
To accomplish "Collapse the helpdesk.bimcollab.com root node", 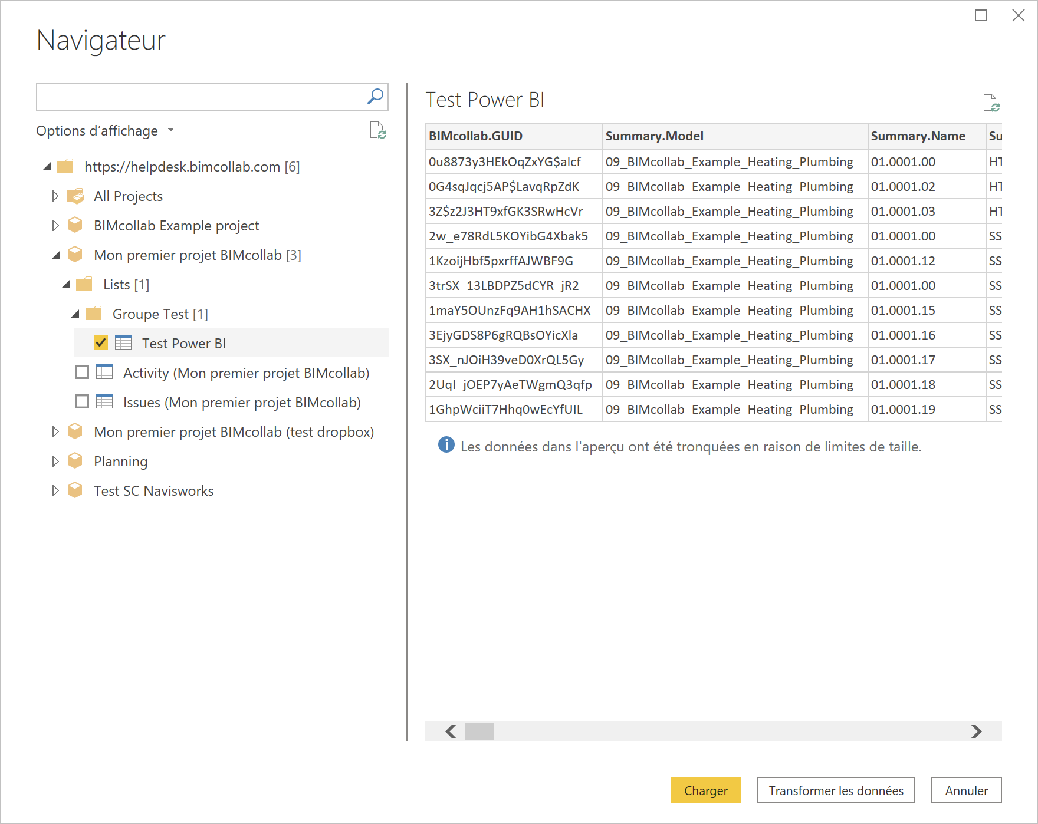I will (x=47, y=167).
